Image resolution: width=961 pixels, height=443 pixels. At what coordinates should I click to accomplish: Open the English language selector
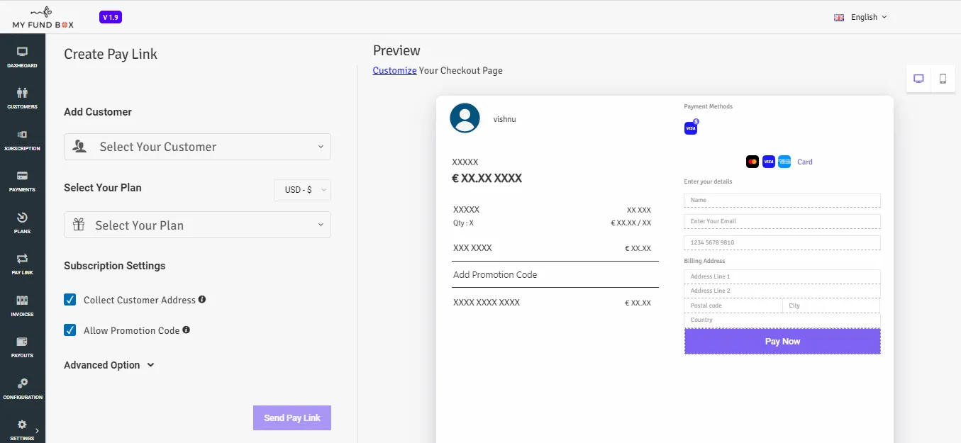(x=861, y=17)
